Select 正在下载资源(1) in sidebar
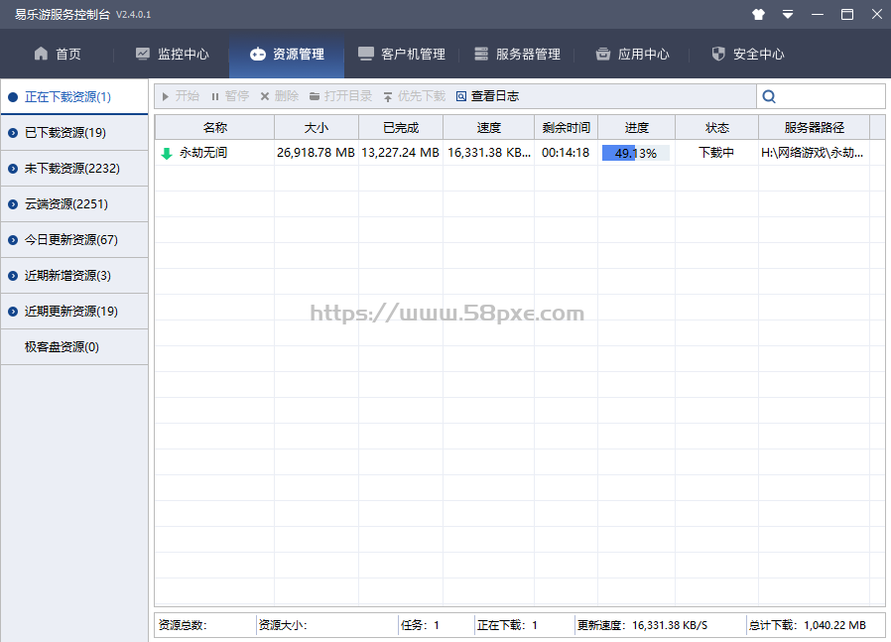891x642 pixels. [x=74, y=96]
